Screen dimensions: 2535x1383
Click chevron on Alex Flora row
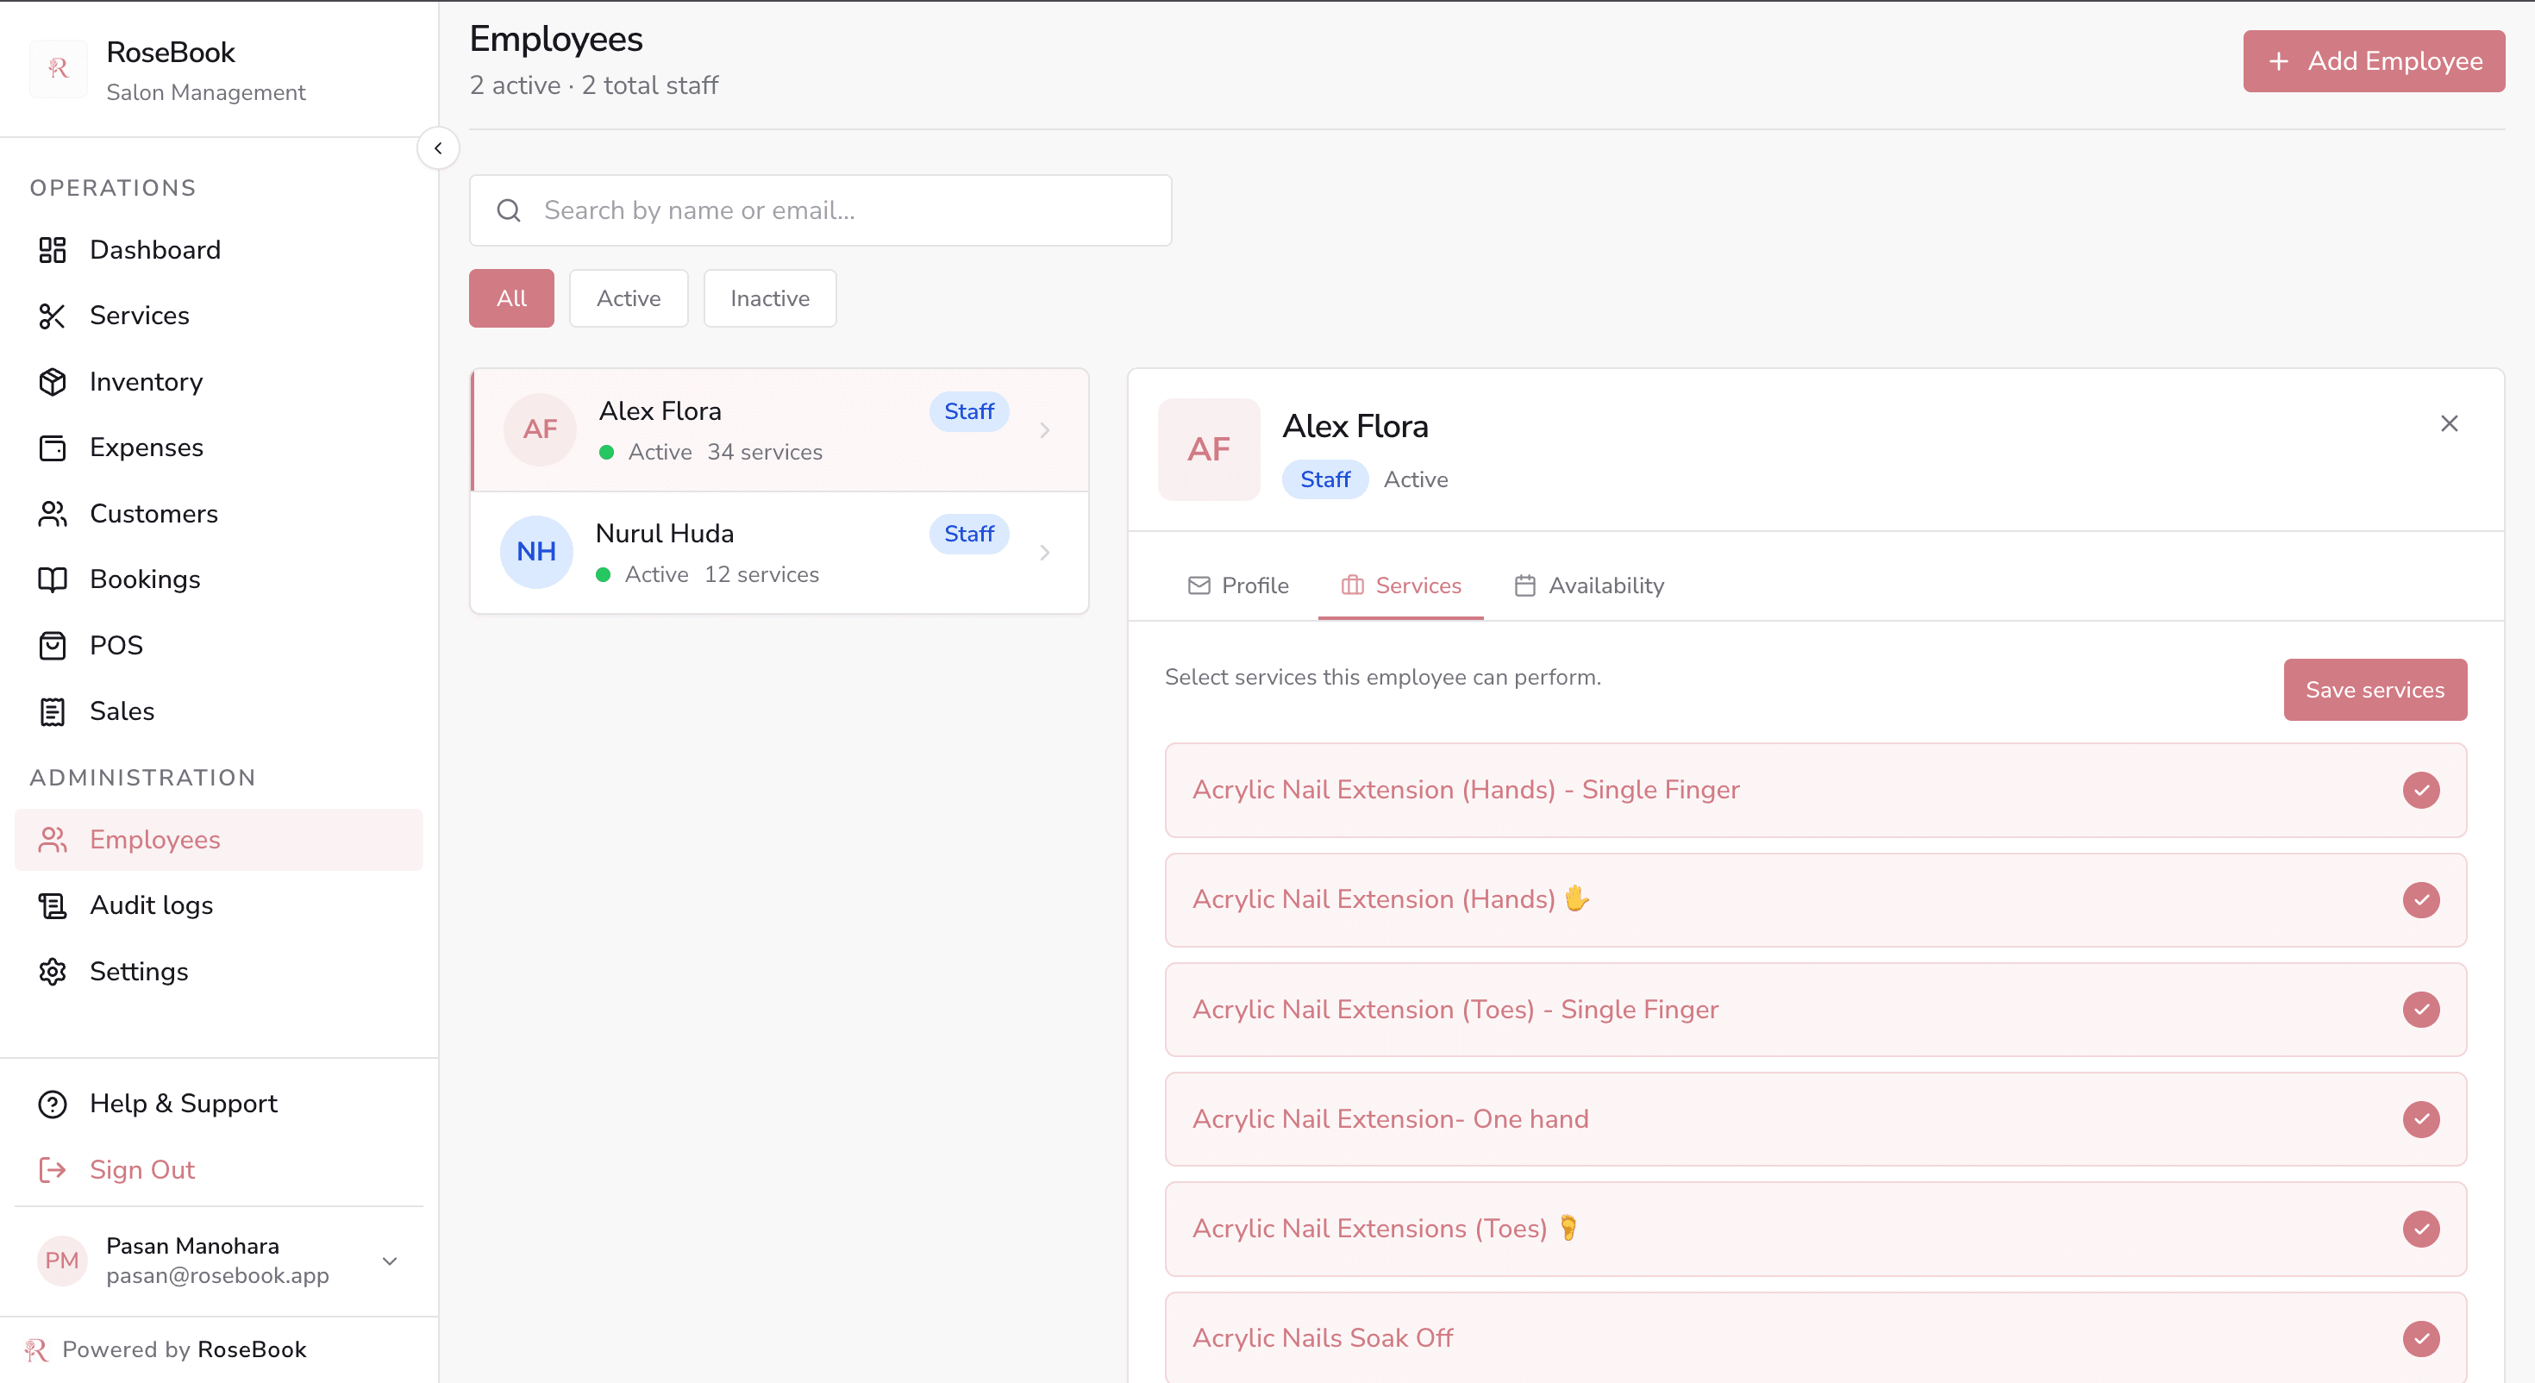point(1045,430)
